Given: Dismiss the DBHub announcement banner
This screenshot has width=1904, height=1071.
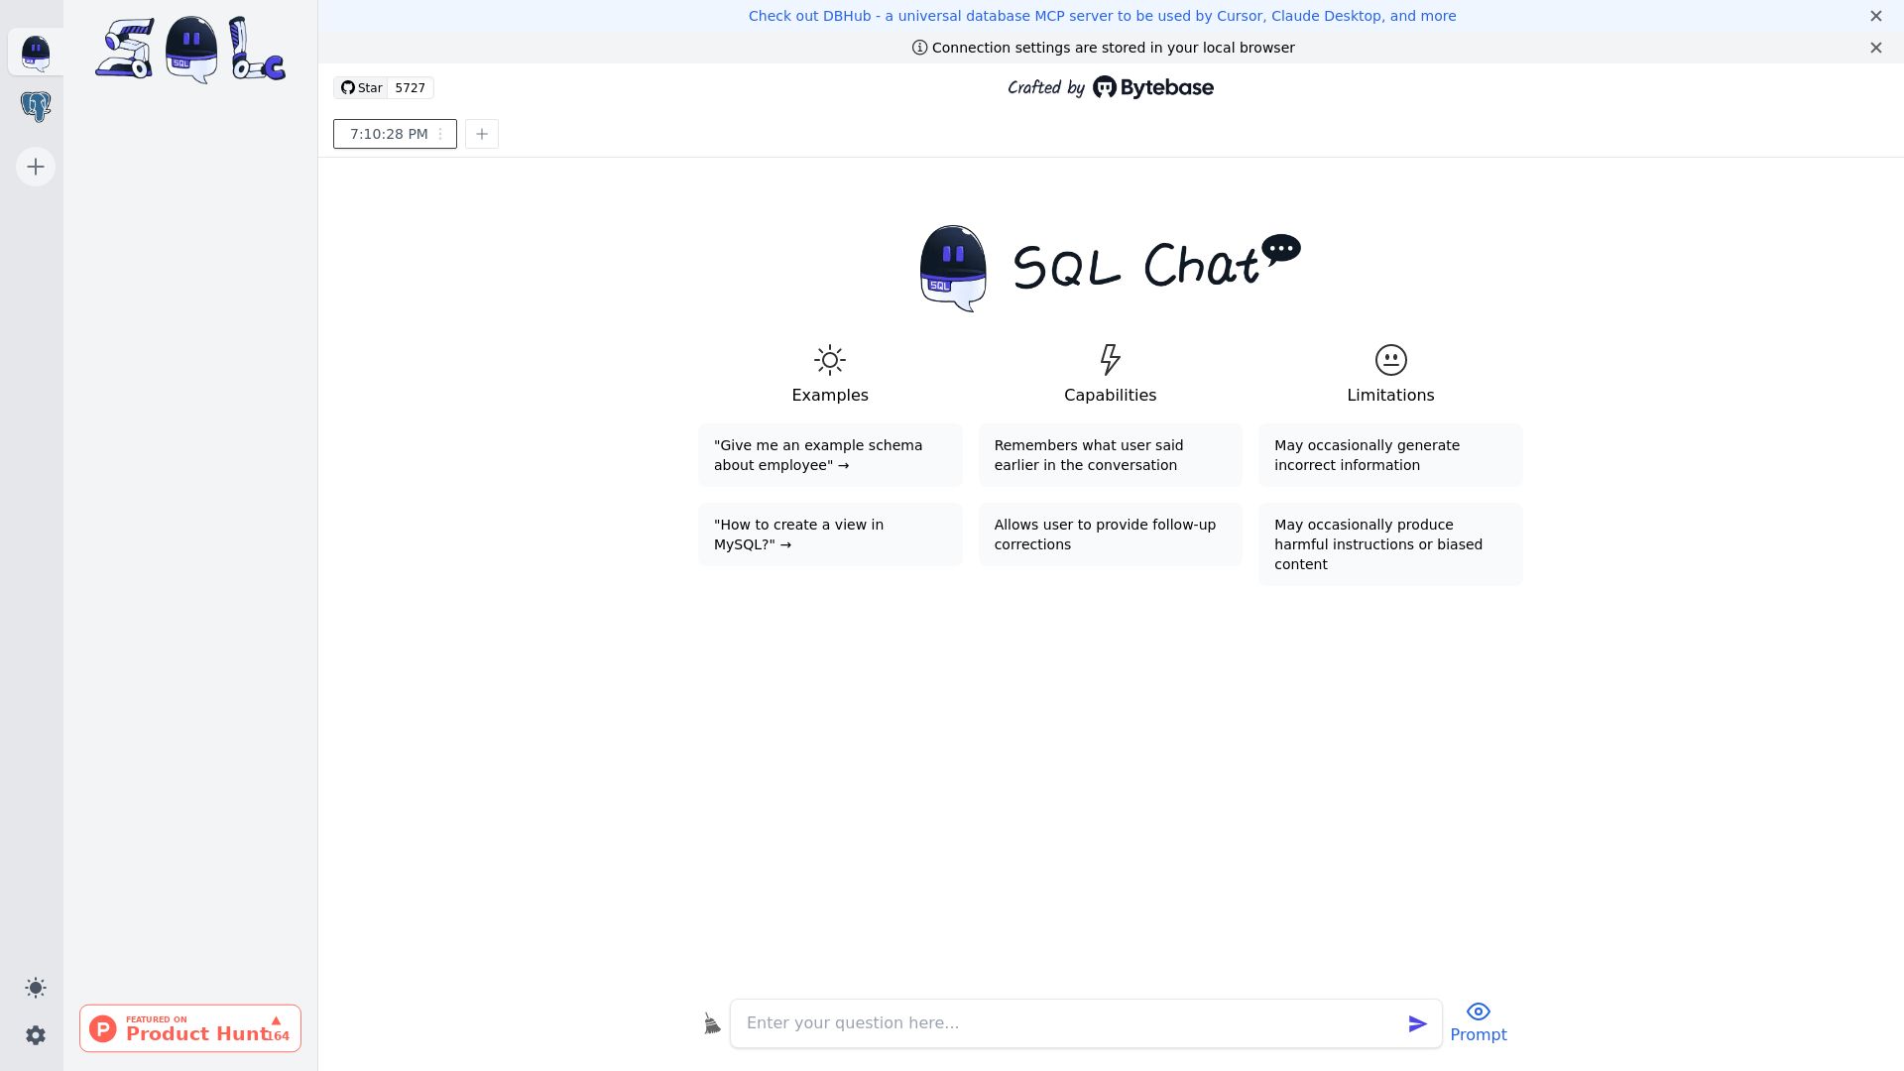Looking at the screenshot, I should 1876,16.
